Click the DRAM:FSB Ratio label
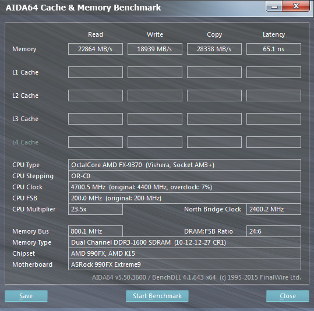The image size is (314, 311). pyautogui.click(x=209, y=231)
